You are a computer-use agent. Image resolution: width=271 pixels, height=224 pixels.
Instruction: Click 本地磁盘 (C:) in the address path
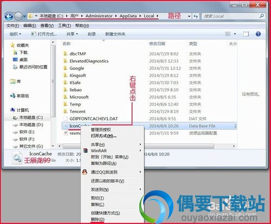pos(51,16)
